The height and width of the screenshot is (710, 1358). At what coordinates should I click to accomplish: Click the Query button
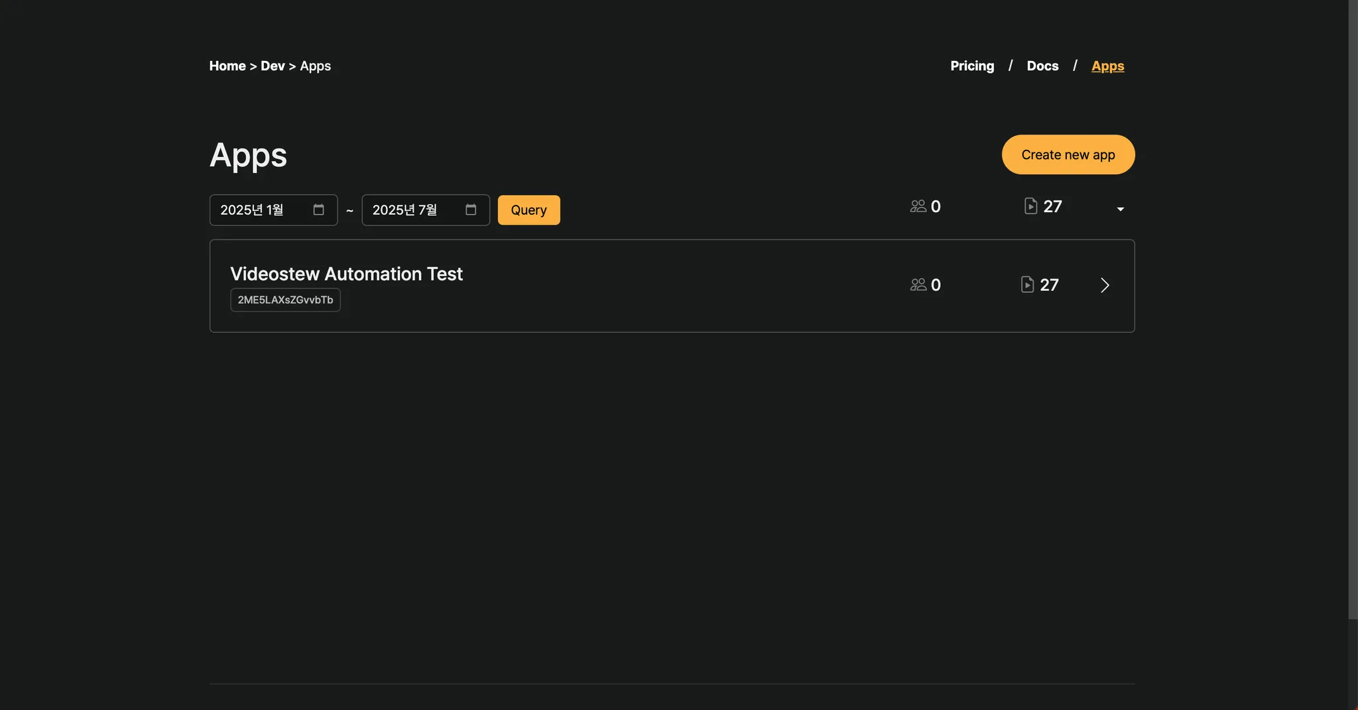pyautogui.click(x=528, y=210)
